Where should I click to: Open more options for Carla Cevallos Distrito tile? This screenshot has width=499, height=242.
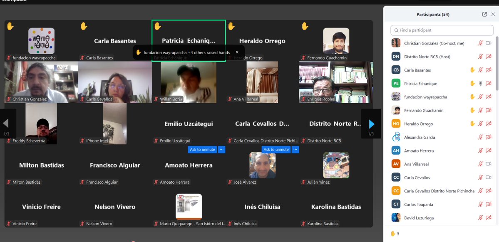coord(295,150)
